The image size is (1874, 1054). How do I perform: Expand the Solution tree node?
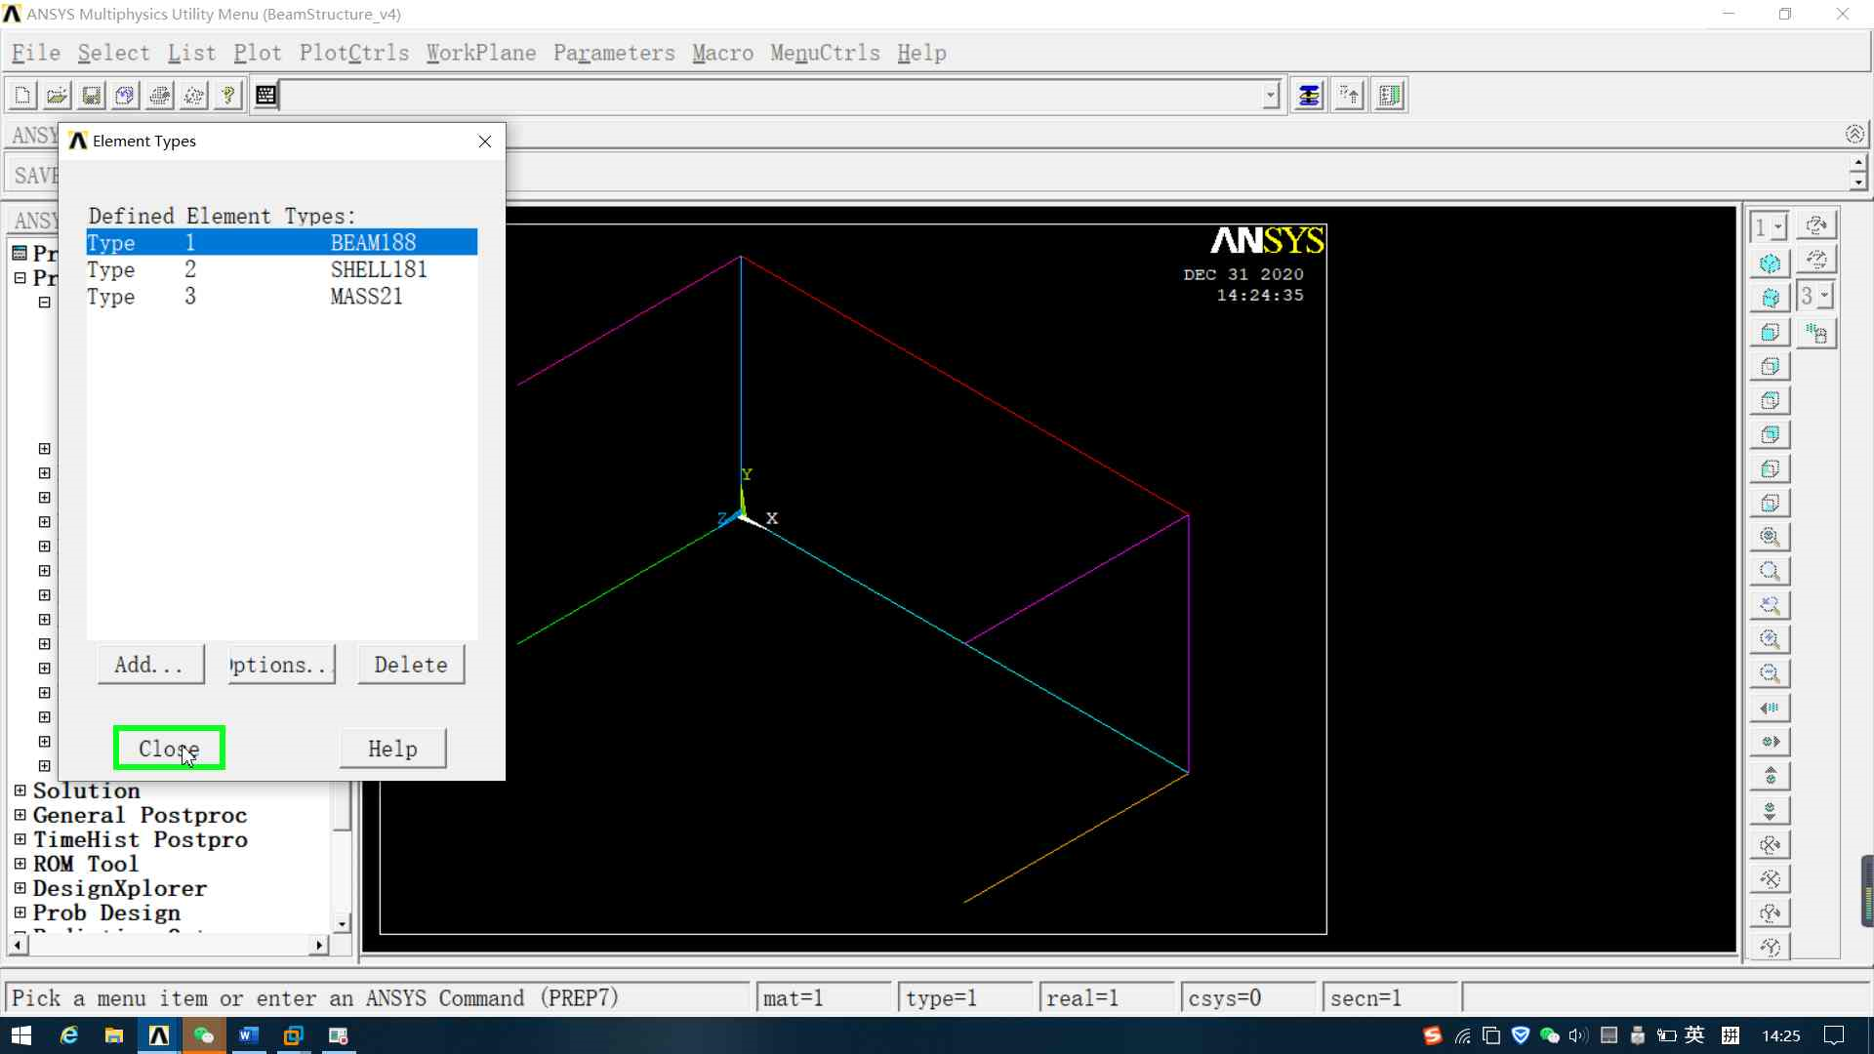pyautogui.click(x=20, y=790)
